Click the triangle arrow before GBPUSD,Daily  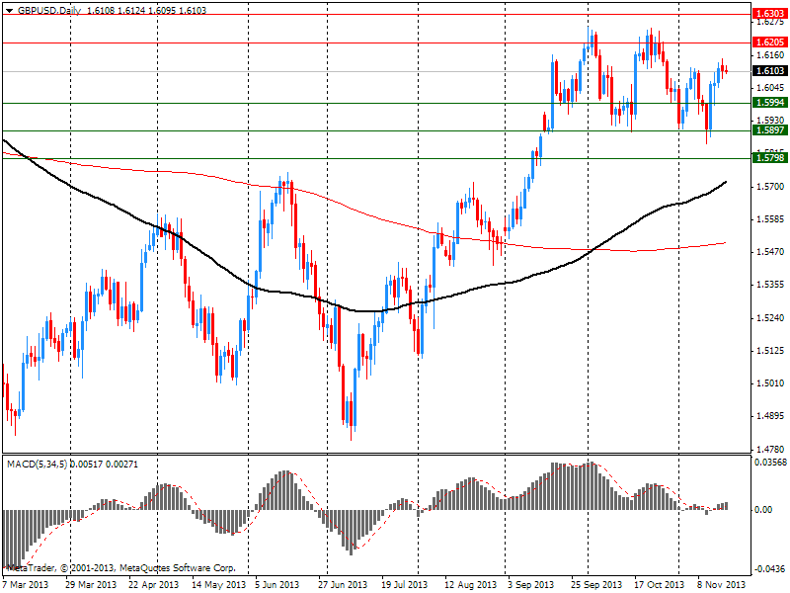coord(9,9)
